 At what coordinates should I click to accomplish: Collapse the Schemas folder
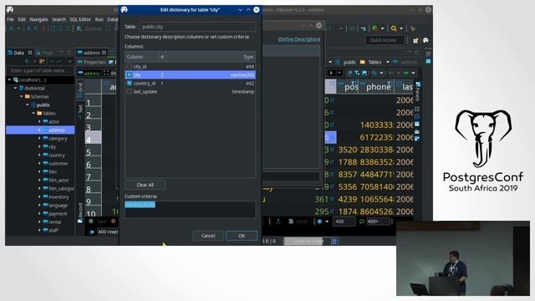coord(22,97)
